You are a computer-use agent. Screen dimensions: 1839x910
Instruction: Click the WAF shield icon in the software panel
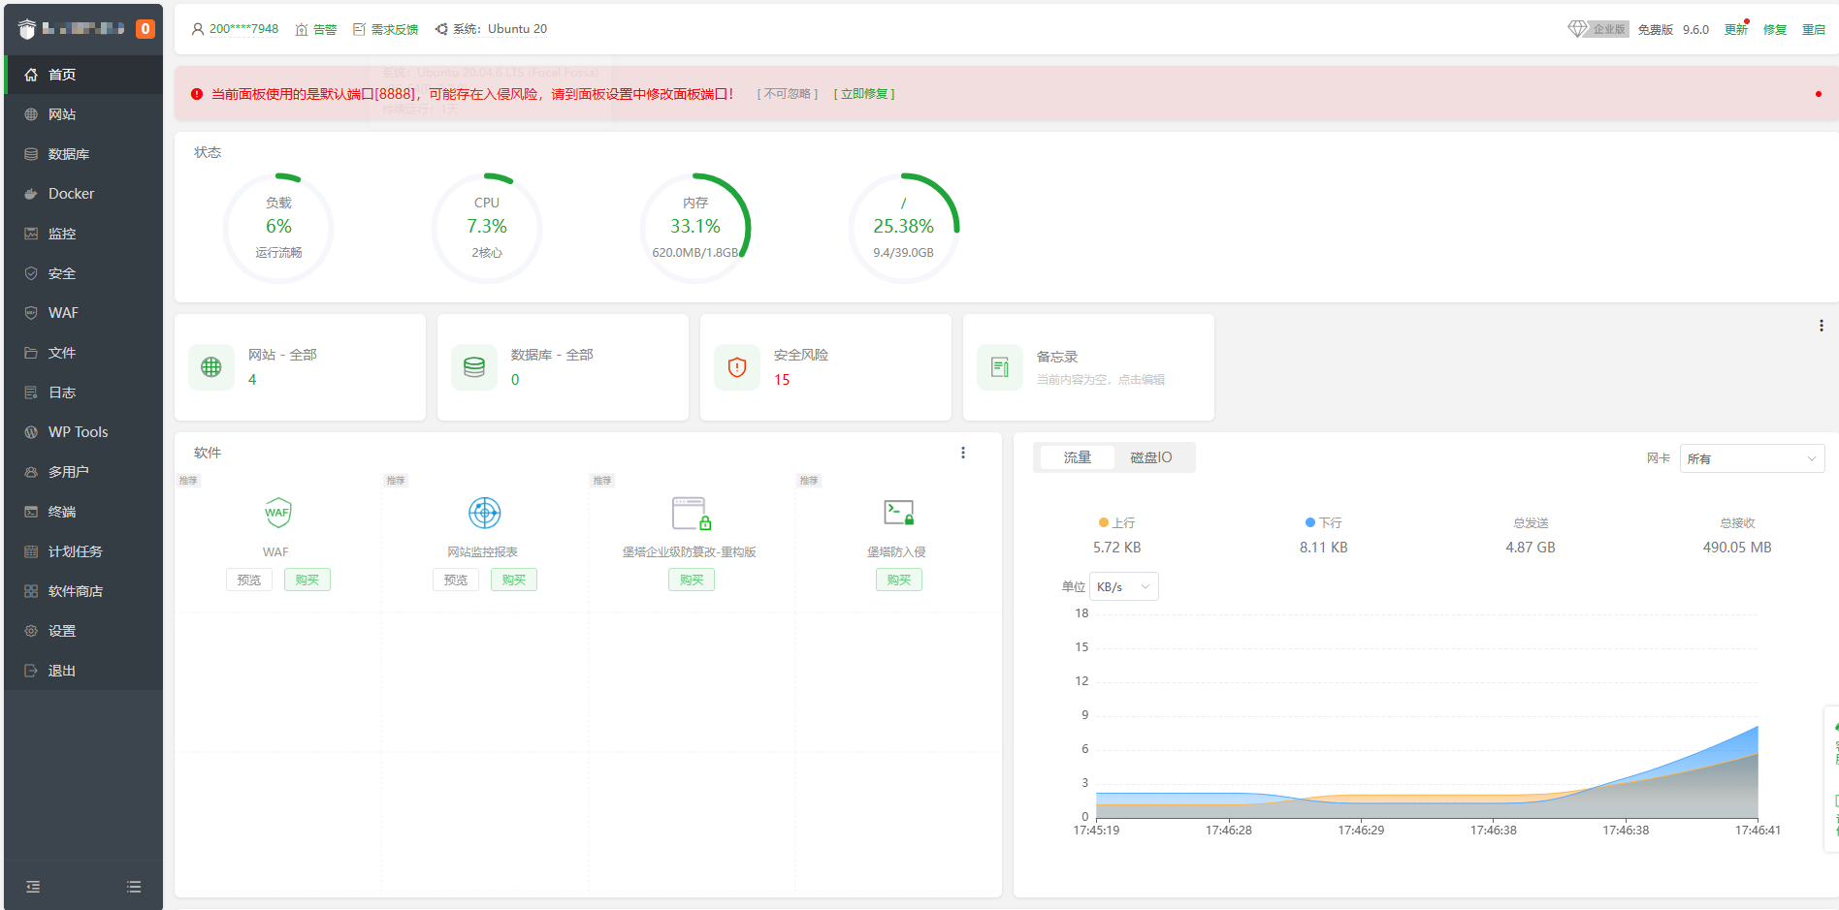coord(277,513)
